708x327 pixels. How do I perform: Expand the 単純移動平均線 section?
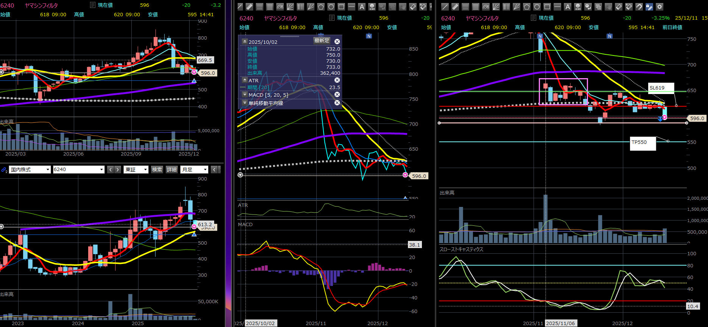[245, 103]
